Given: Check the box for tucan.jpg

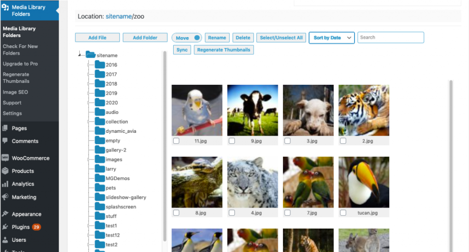Looking at the screenshot, I should tap(343, 213).
